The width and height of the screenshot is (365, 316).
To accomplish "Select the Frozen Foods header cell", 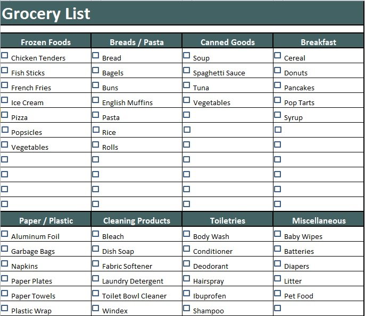I will tap(46, 41).
